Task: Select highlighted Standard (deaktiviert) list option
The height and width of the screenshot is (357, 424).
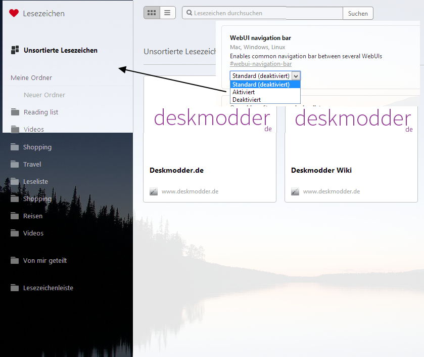Action: click(x=261, y=85)
